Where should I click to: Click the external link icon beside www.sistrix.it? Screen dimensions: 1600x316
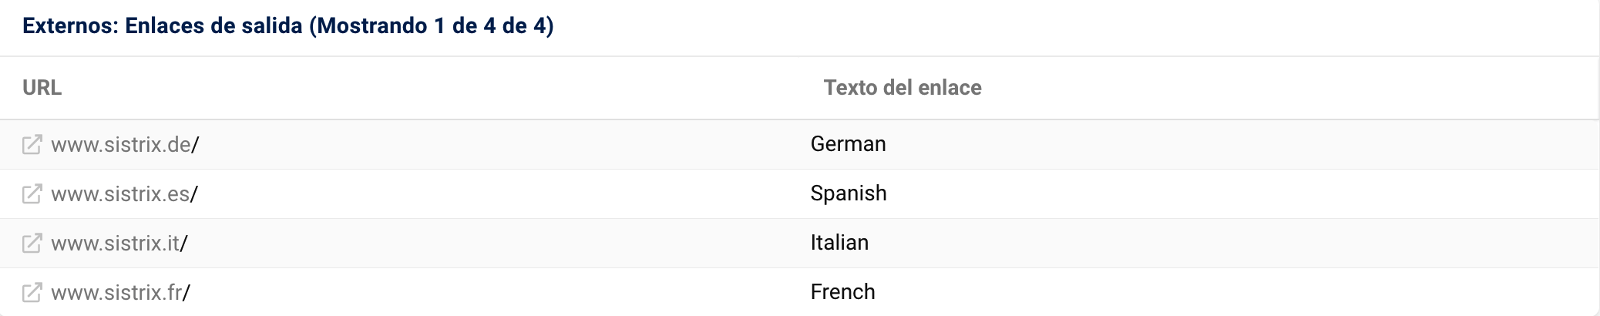tap(32, 244)
